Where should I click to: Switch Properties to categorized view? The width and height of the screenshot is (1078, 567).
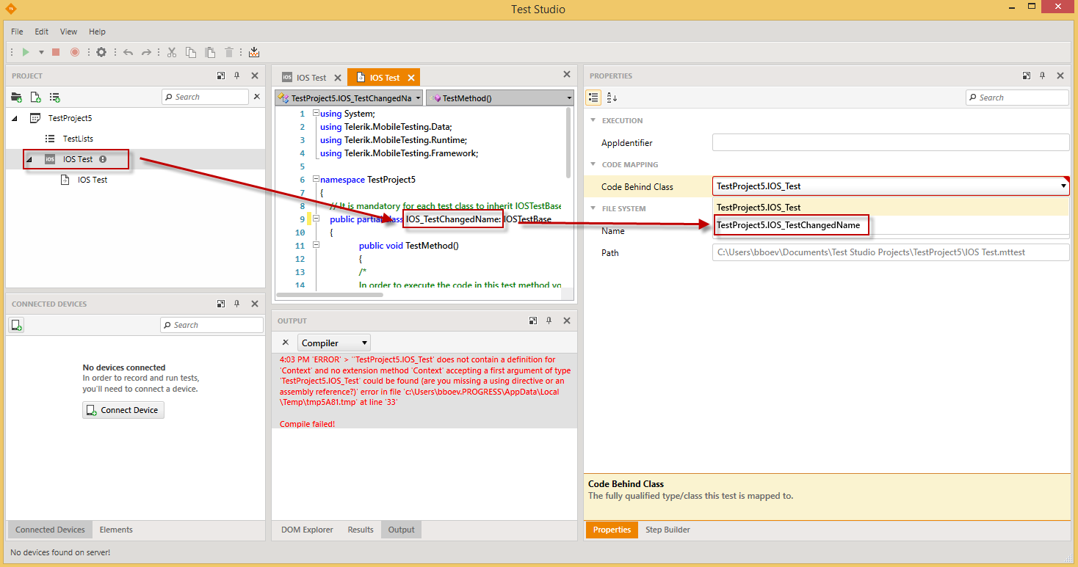click(x=593, y=98)
